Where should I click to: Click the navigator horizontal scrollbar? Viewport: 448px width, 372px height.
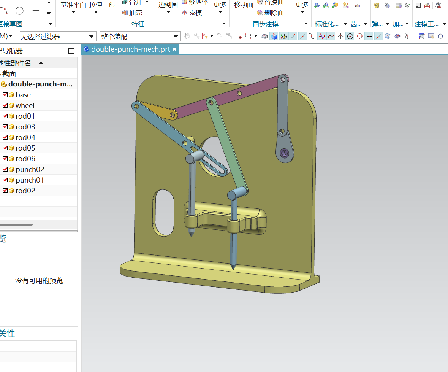[x=16, y=224]
